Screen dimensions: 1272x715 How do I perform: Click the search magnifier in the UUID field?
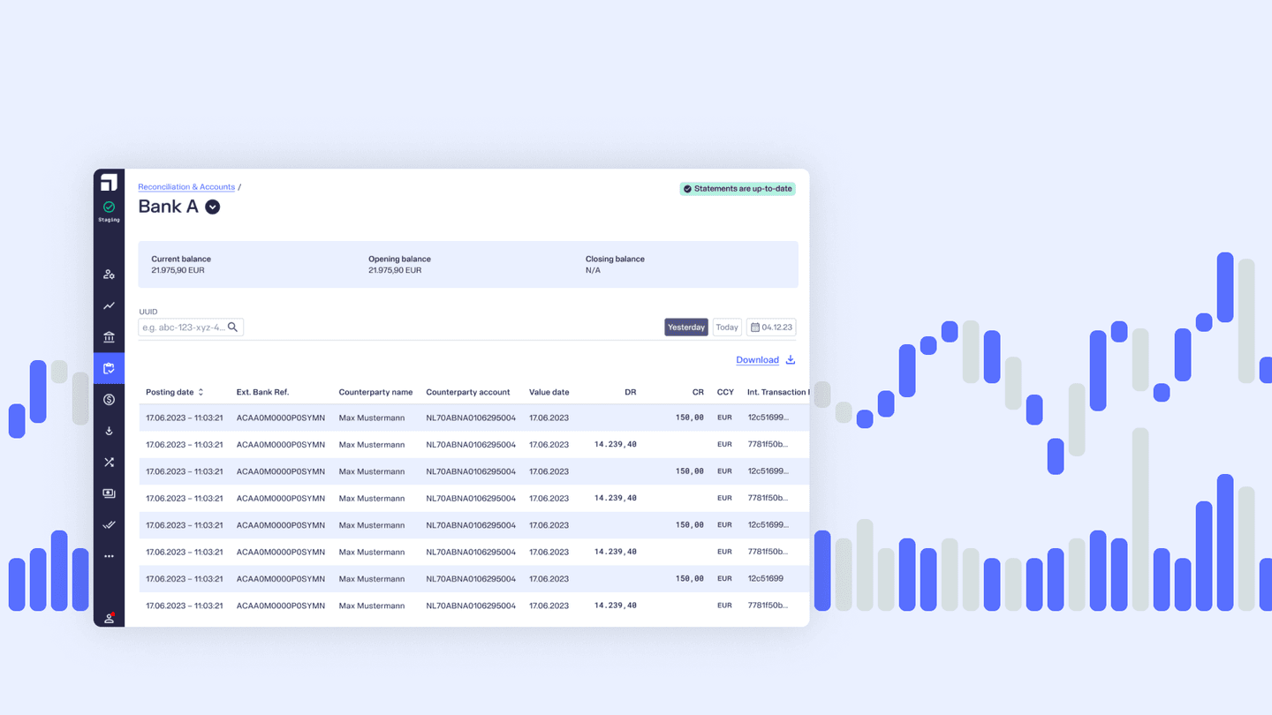tap(233, 327)
